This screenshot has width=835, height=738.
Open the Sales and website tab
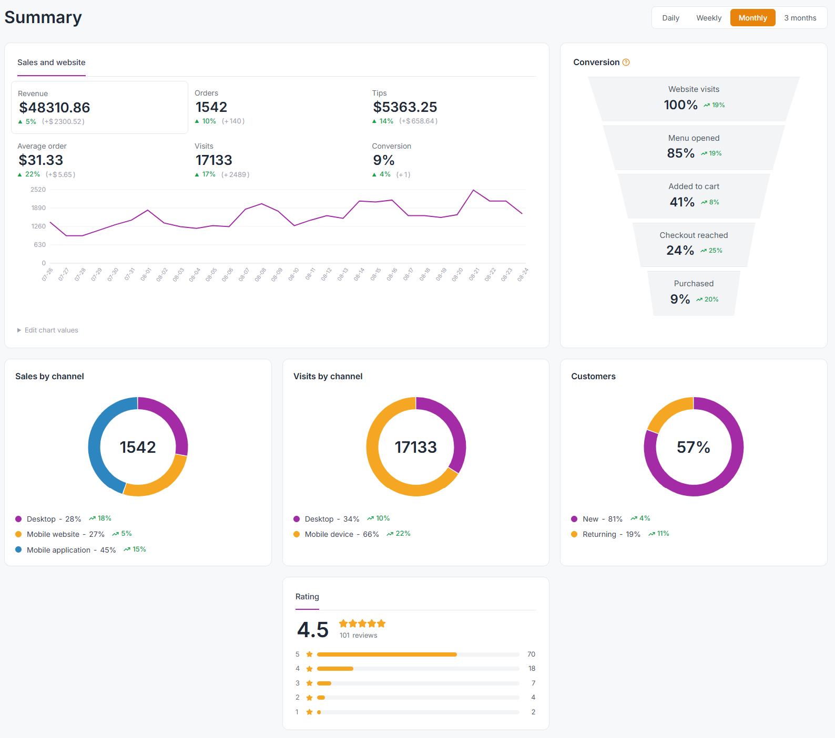pos(52,63)
